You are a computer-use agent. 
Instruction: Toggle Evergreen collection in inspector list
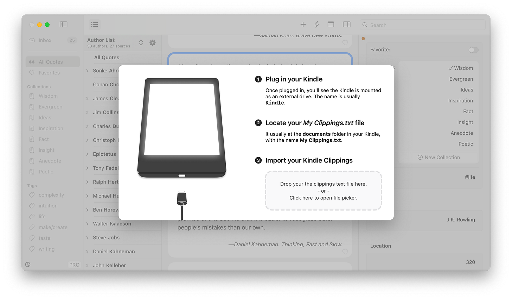click(461, 79)
